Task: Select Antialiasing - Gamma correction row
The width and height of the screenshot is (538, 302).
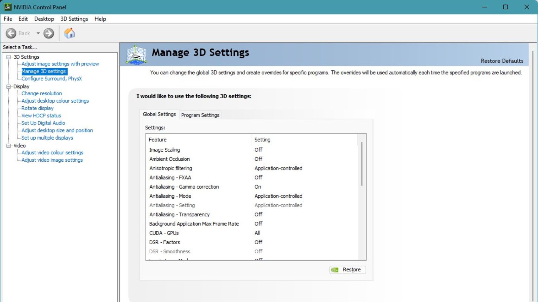Action: 252,187
